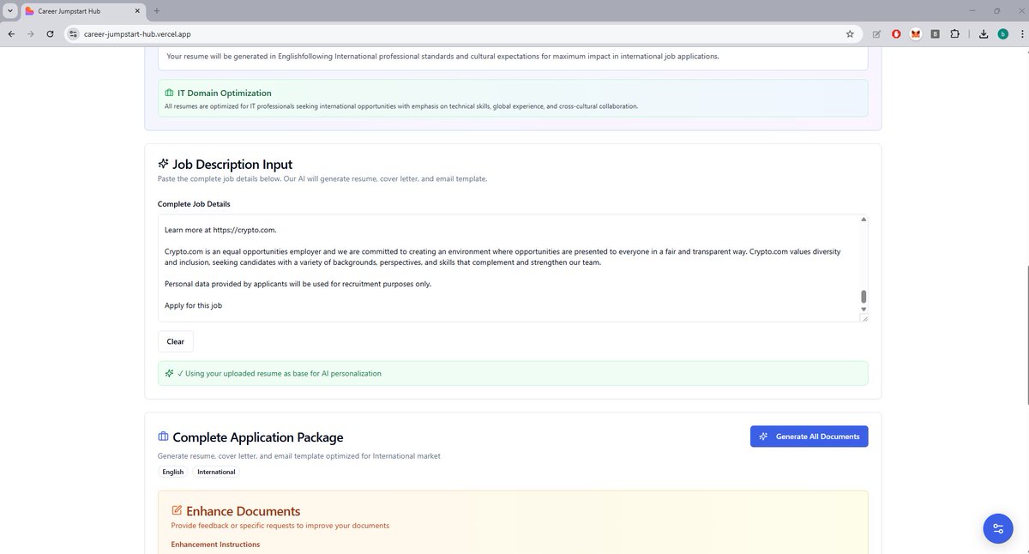Viewport: 1029px width, 554px height.
Task: Close the Career Jumpstart Hub tab
Action: (137, 10)
